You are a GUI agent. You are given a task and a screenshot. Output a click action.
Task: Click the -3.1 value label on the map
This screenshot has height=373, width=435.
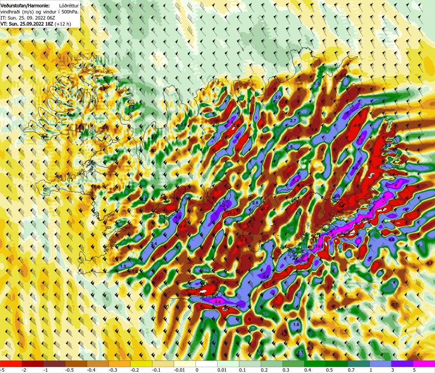(232, 213)
